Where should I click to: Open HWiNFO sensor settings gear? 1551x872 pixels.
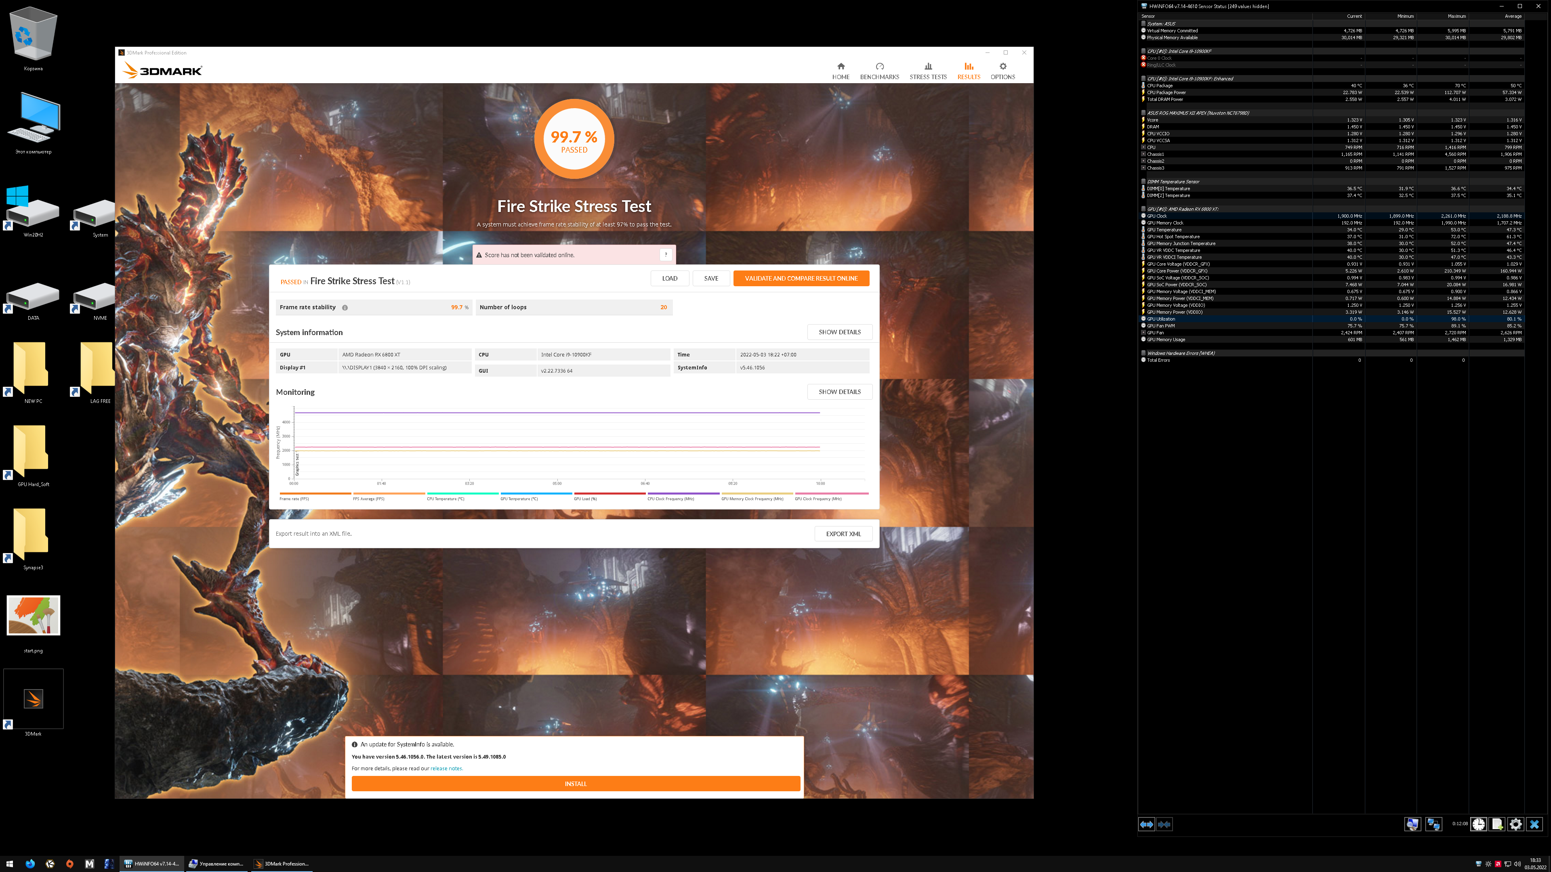[1515, 824]
